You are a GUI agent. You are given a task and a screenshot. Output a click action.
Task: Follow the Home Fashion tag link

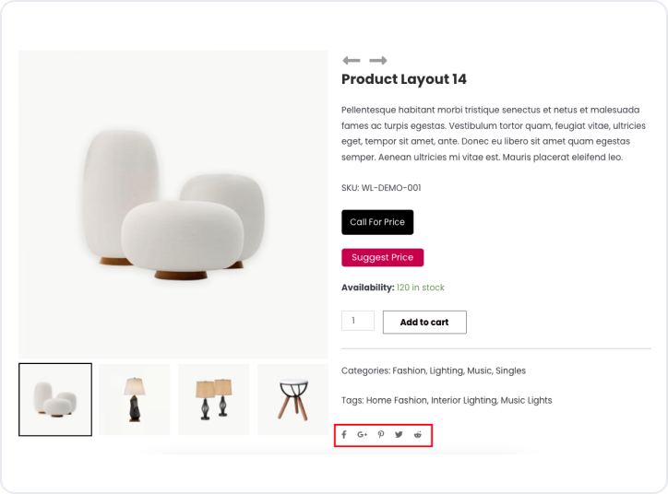point(397,400)
